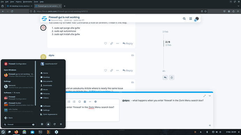Click lock screen icon in Zorin menu
Viewport: 241px width, 135px height.
pos(48,124)
